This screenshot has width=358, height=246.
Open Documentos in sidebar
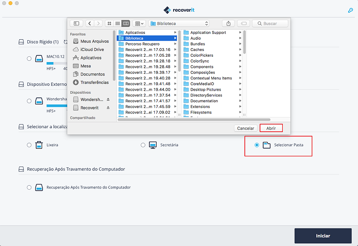coord(89,74)
